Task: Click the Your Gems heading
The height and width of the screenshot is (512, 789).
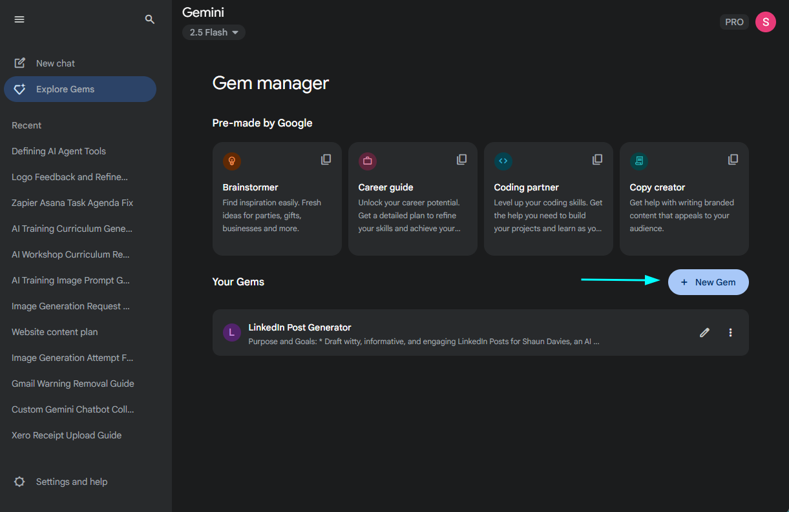Action: [238, 282]
